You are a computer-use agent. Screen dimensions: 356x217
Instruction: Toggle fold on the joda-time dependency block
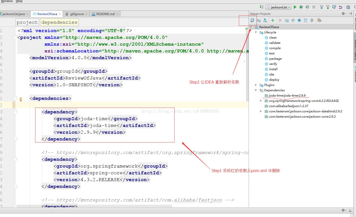click(x=15, y=112)
